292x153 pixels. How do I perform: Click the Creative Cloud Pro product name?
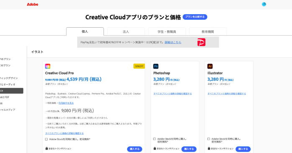[59, 73]
